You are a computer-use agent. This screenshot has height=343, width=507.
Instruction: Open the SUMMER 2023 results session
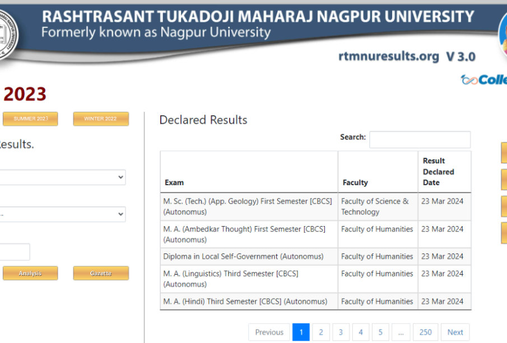[30, 119]
